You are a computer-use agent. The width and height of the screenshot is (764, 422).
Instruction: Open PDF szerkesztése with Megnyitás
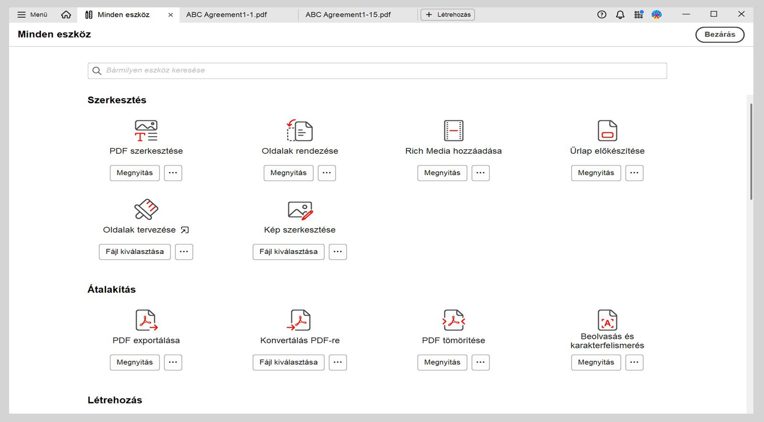[x=135, y=173]
